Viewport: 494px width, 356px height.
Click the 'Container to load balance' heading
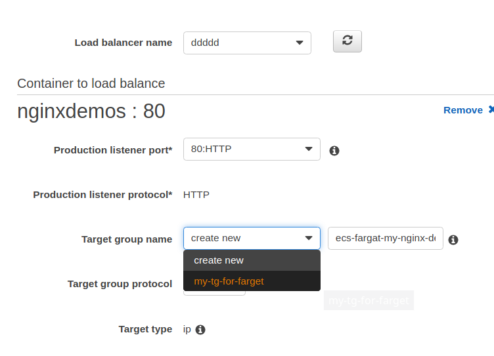click(91, 83)
